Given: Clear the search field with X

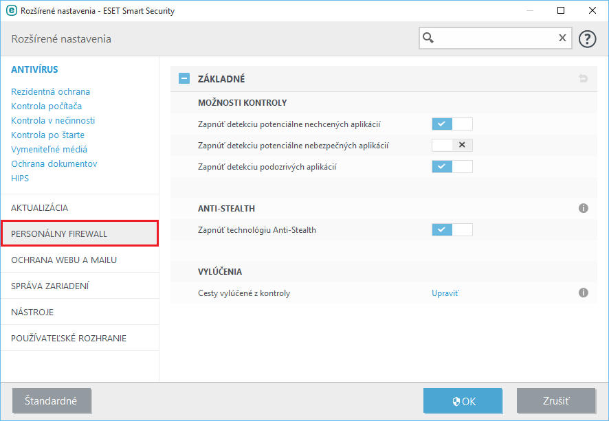Looking at the screenshot, I should (562, 38).
